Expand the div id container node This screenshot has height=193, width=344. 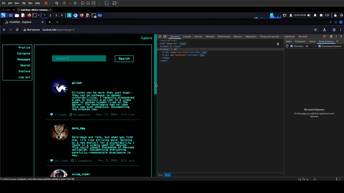click(x=163, y=55)
